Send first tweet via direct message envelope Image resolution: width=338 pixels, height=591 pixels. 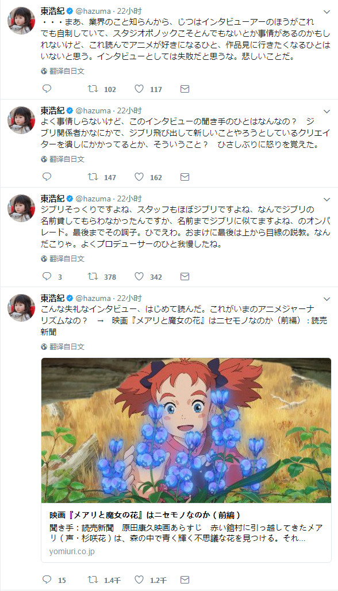(185, 89)
